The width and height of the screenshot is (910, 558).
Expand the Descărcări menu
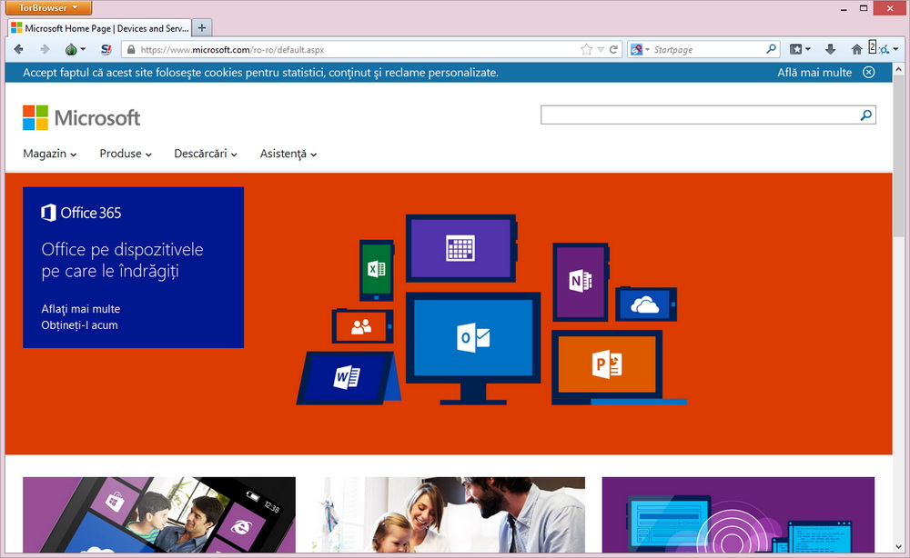206,154
